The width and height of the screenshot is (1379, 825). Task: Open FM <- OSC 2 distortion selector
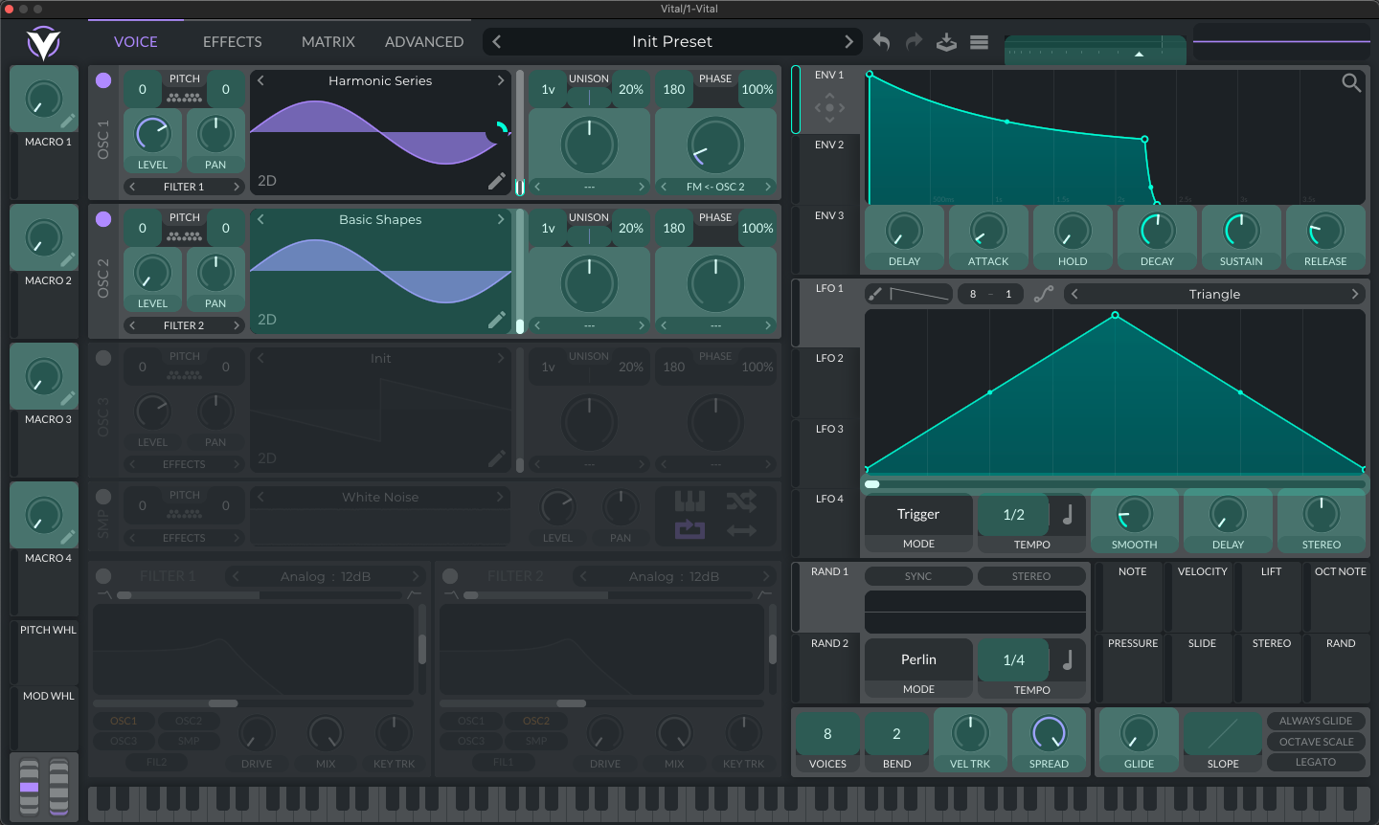[x=715, y=187]
